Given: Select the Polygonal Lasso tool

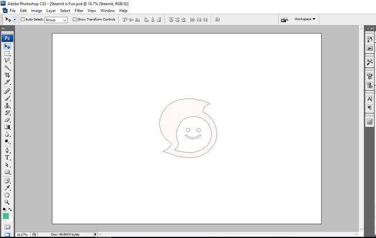Looking at the screenshot, I should pos(7,61).
